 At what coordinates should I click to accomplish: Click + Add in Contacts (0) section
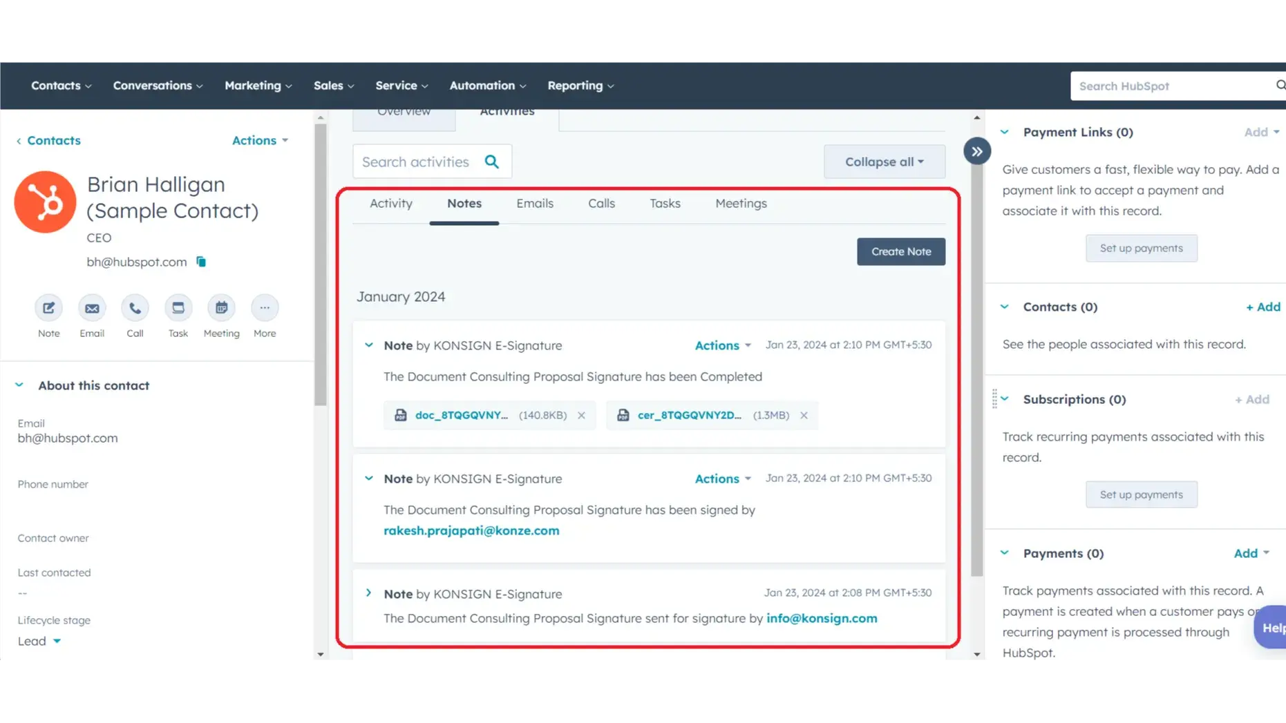[x=1263, y=307]
